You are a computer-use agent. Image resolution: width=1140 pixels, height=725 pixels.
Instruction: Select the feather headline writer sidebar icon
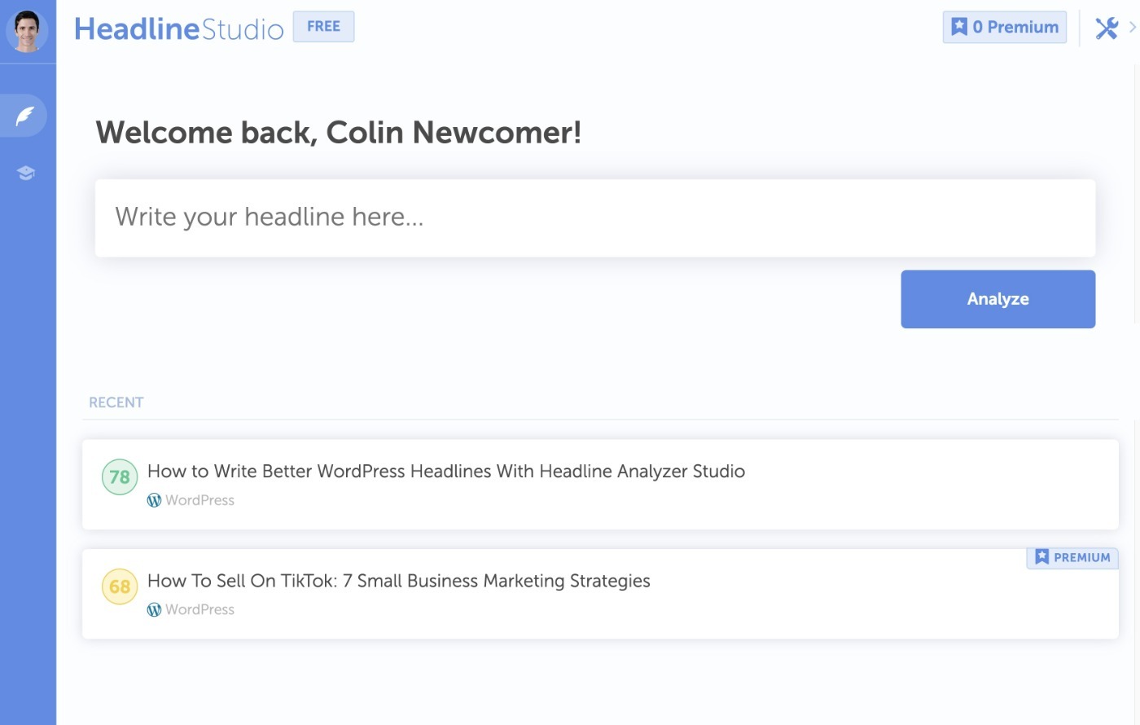[25, 116]
